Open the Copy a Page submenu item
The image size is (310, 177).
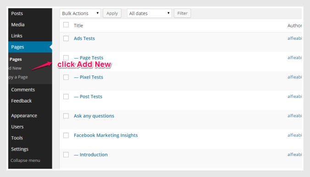[x=18, y=77]
